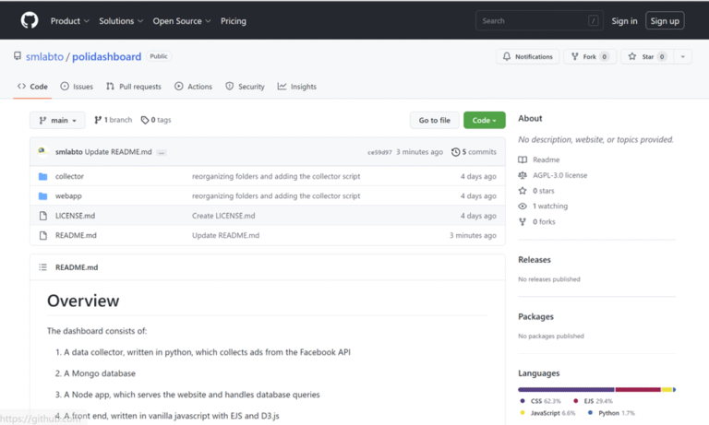Click the smlabto commit author avatar
Screen dimensions: 709x425
point(42,151)
